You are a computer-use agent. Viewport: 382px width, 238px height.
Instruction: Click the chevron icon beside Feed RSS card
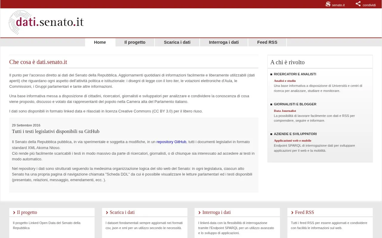click(292, 213)
